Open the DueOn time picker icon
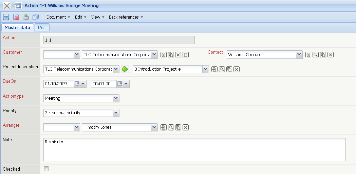This screenshot has height=174, width=356. 120,83
